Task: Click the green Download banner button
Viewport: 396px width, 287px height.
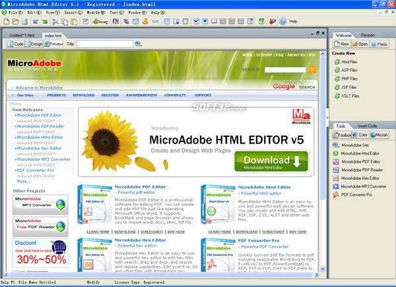Action: pyautogui.click(x=271, y=162)
